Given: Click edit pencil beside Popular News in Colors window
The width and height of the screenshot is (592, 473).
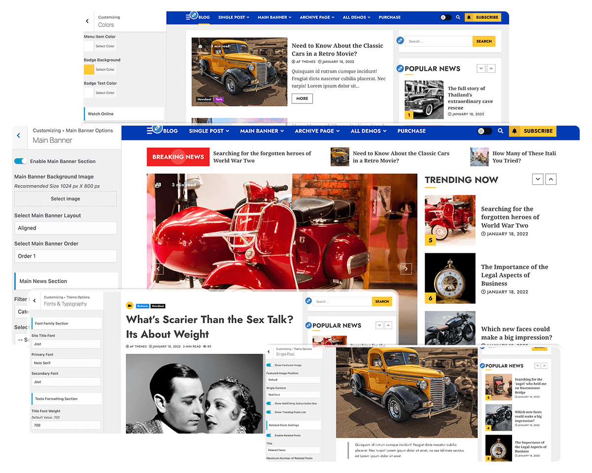Looking at the screenshot, I should 401,68.
